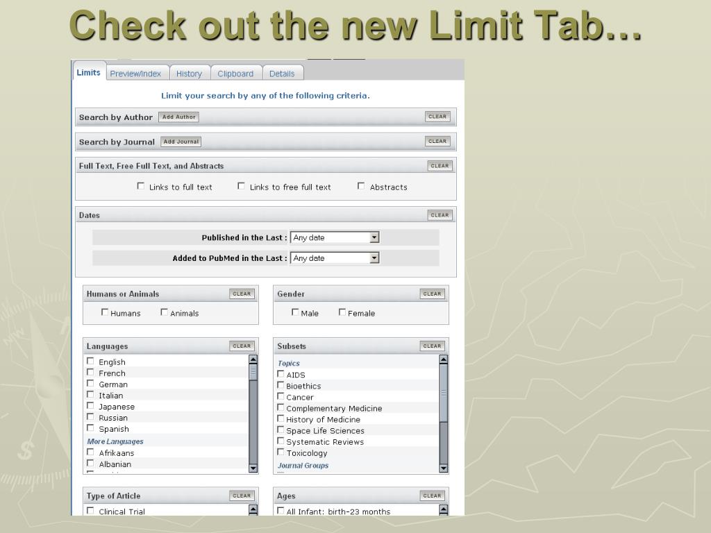This screenshot has width=711, height=533.
Task: Check the Russian language box
Action: coord(90,416)
